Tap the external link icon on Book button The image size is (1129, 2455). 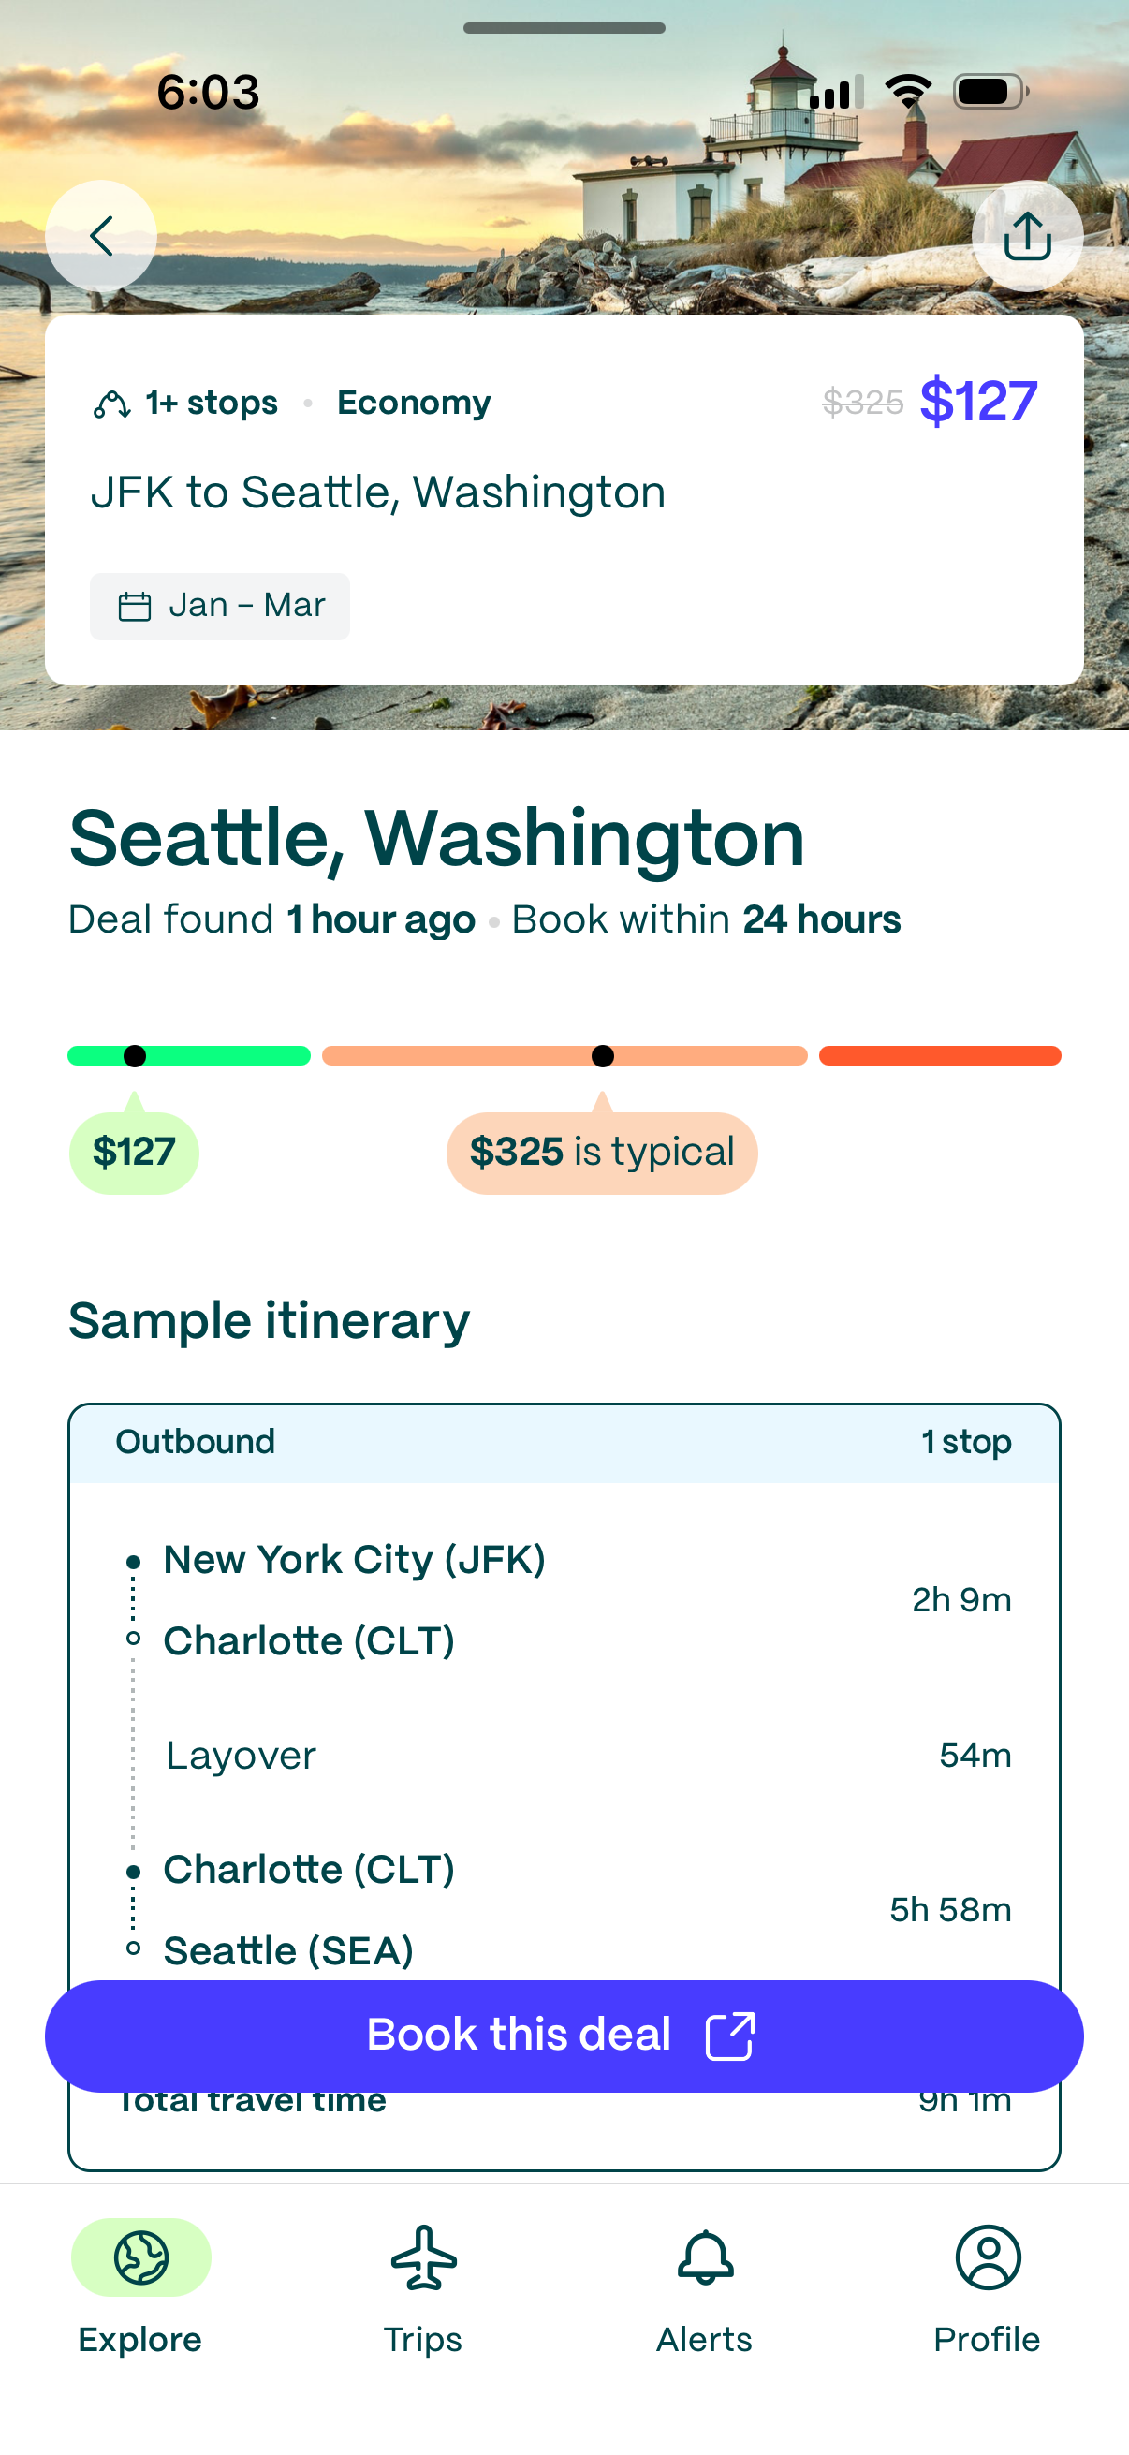(x=730, y=2036)
